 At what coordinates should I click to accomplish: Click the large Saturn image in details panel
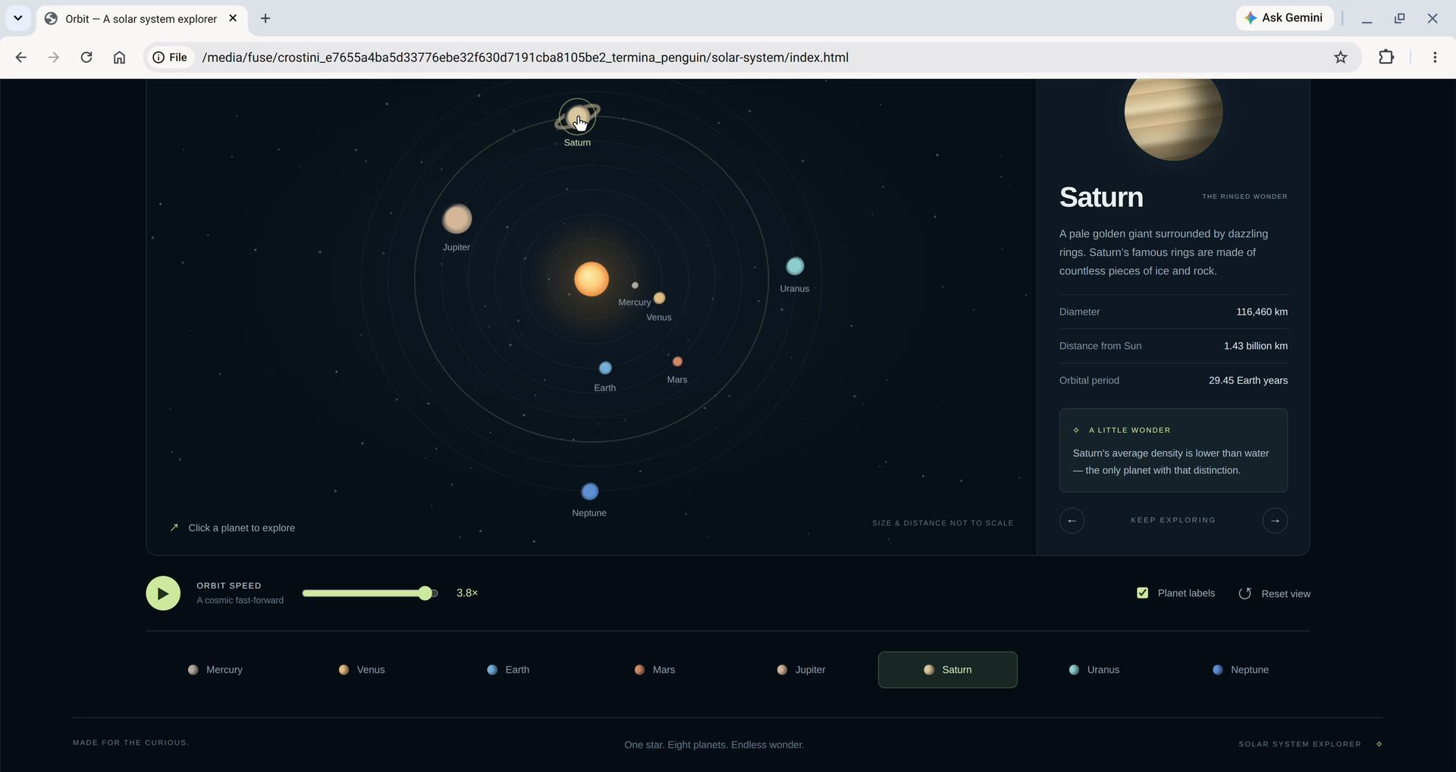tap(1173, 114)
